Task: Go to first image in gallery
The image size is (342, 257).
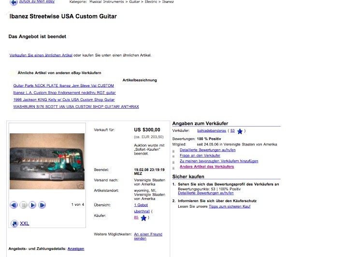Action: 14,205
